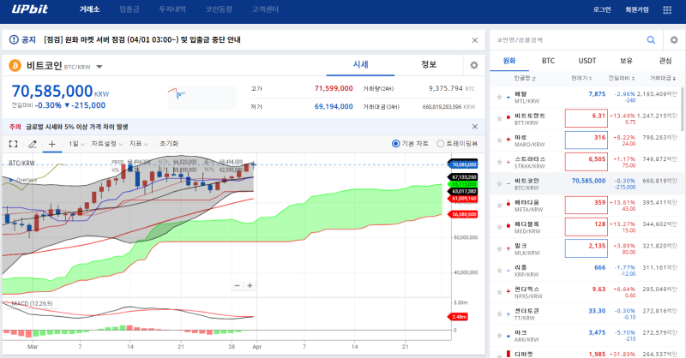Select the 관심 tab

click(665, 61)
